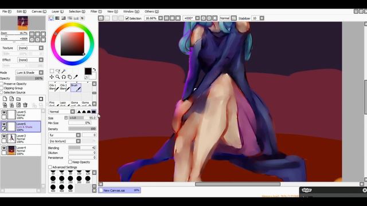Select the Oils 2 Blend brush preset
The height and width of the screenshot is (206, 367).
coord(65,88)
